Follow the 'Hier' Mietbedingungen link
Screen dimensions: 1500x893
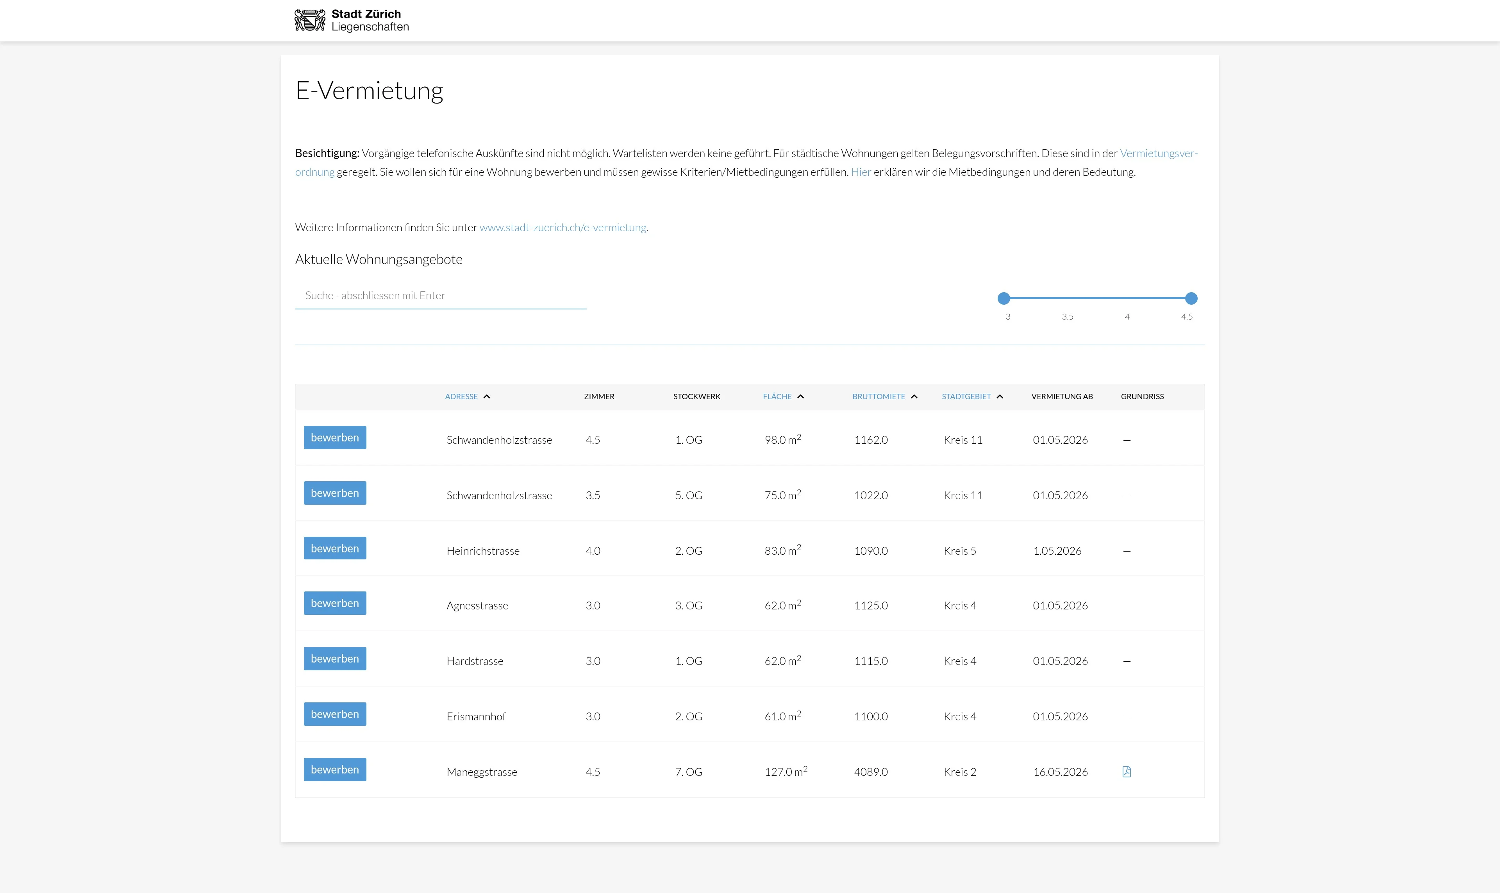click(861, 172)
